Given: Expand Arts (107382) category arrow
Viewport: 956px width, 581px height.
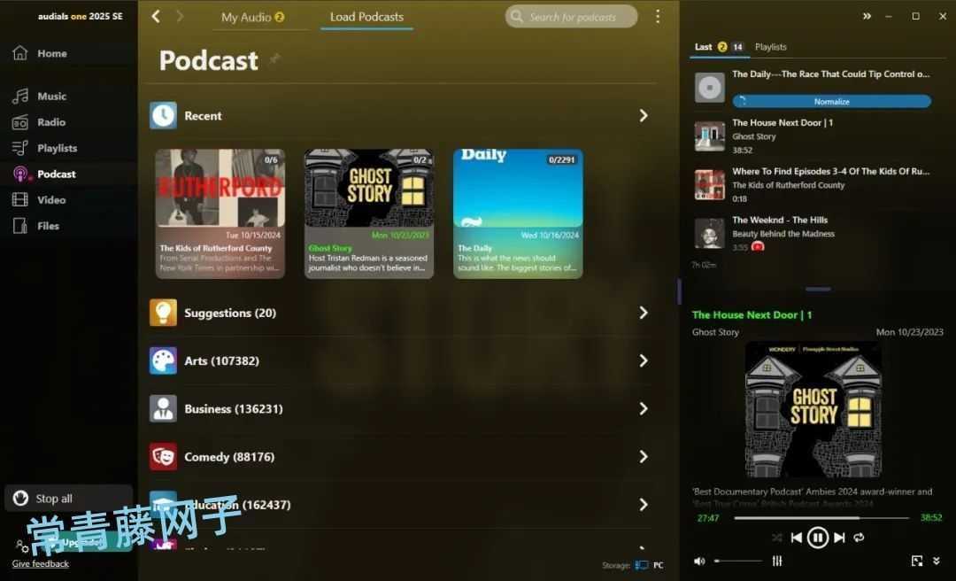Looking at the screenshot, I should [x=644, y=360].
